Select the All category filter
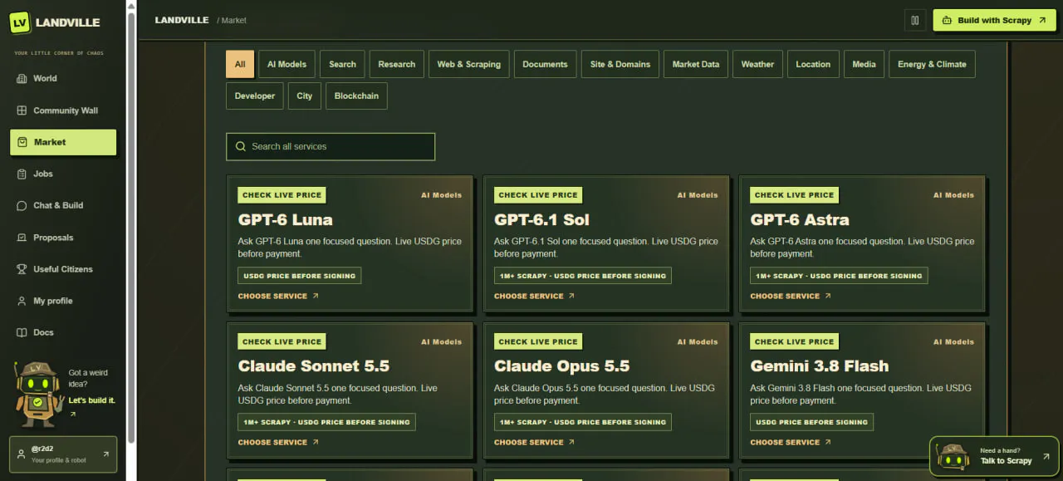 click(240, 64)
